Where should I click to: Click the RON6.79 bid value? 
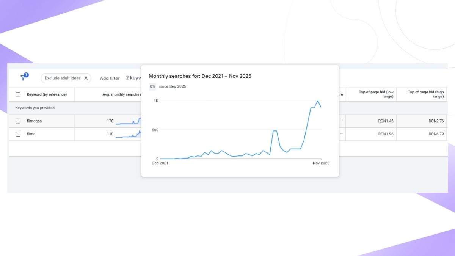(x=436, y=134)
